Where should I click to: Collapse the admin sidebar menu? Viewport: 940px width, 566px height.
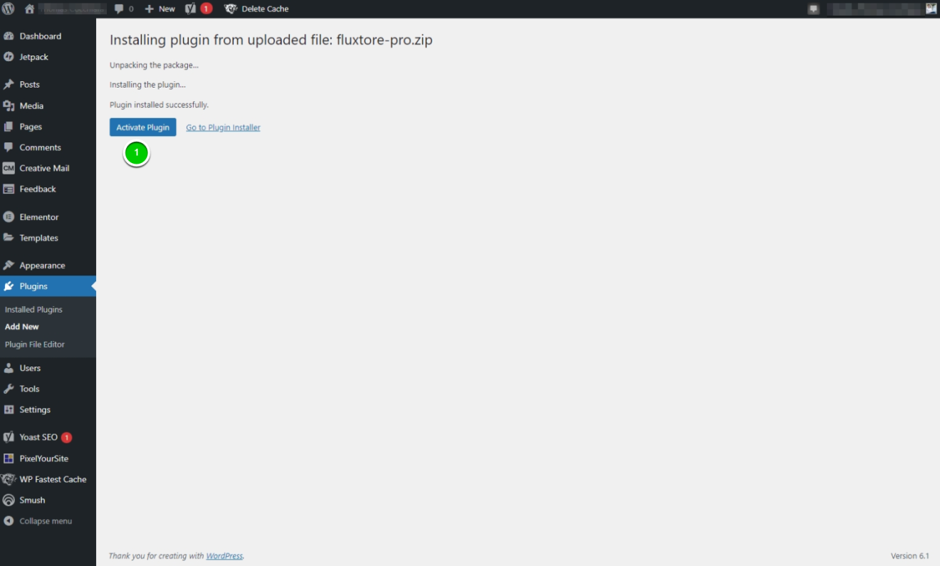pos(39,520)
